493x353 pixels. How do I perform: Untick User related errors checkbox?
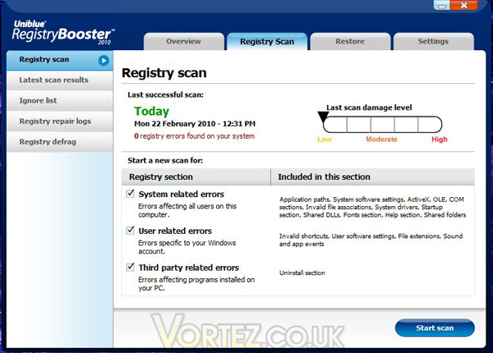(130, 230)
